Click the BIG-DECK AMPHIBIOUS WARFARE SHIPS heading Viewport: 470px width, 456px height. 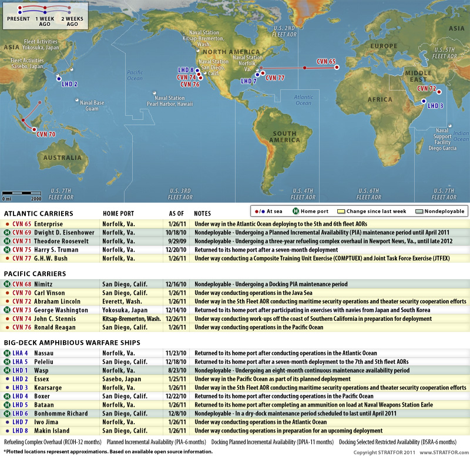tap(72, 343)
